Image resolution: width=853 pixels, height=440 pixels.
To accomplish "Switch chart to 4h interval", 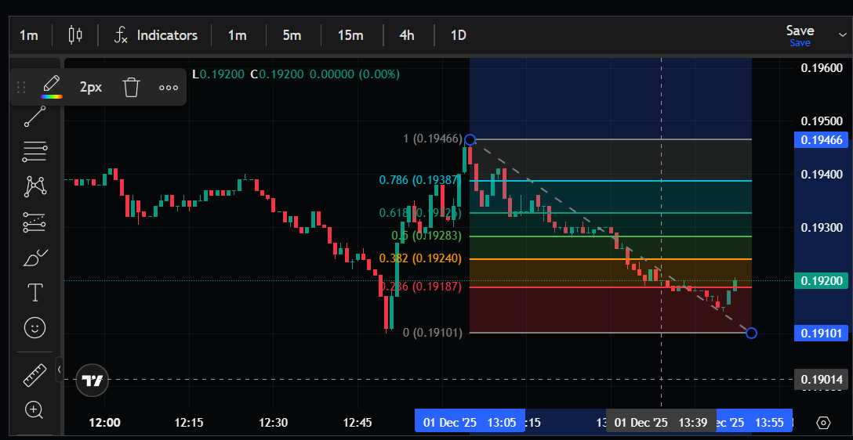I will 407,35.
